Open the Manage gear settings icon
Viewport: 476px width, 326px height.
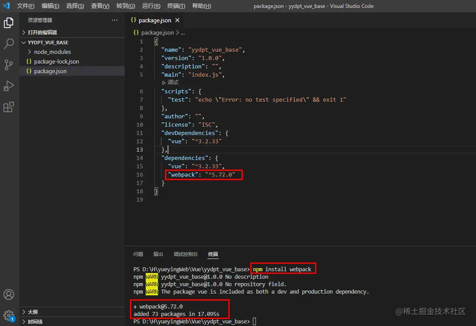8,315
